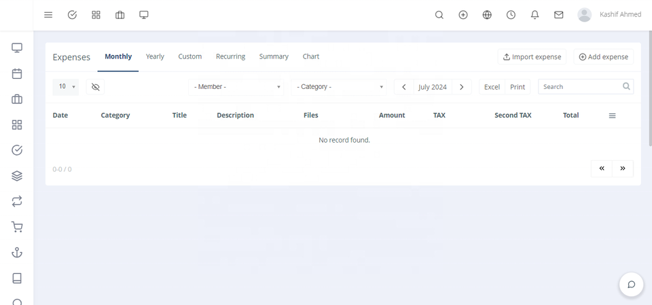Switch to the Recurring tab
This screenshot has width=652, height=305.
[x=230, y=56]
